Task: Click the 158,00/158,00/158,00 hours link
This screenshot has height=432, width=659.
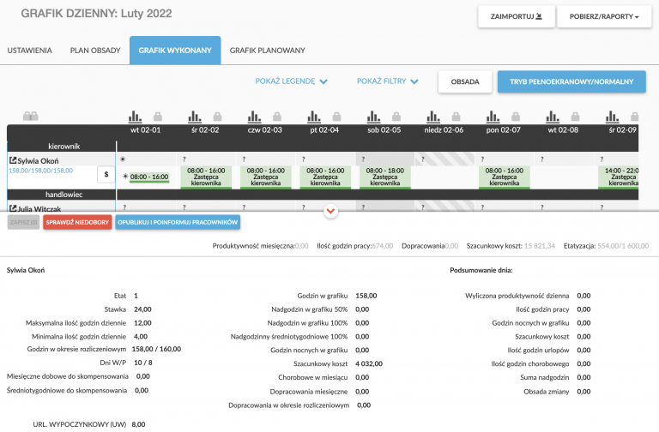Action: (41, 171)
